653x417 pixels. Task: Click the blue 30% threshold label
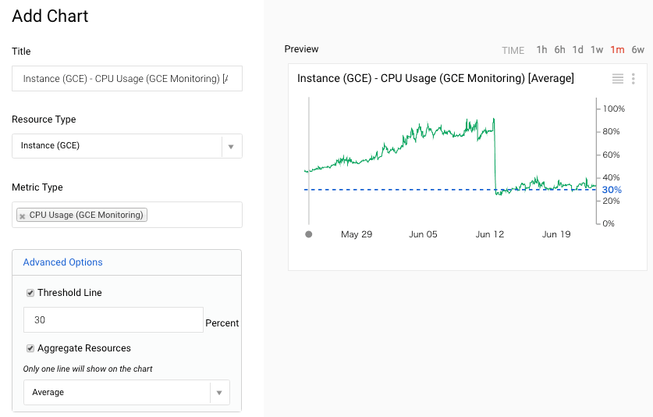click(612, 190)
